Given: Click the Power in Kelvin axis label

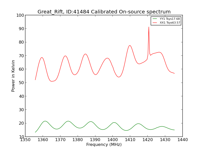Looking at the screenshot, I should pos(13,76).
